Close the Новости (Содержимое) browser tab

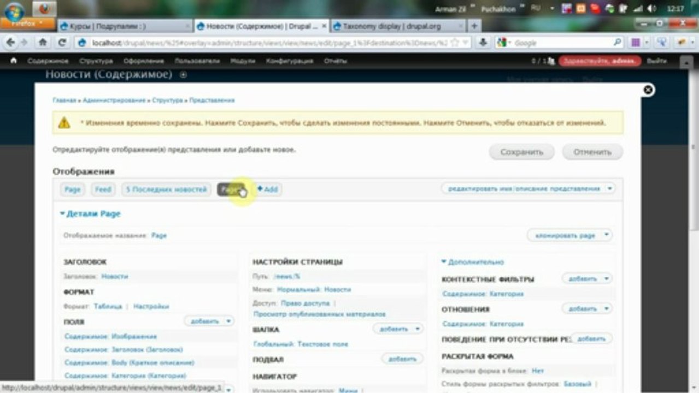325,26
